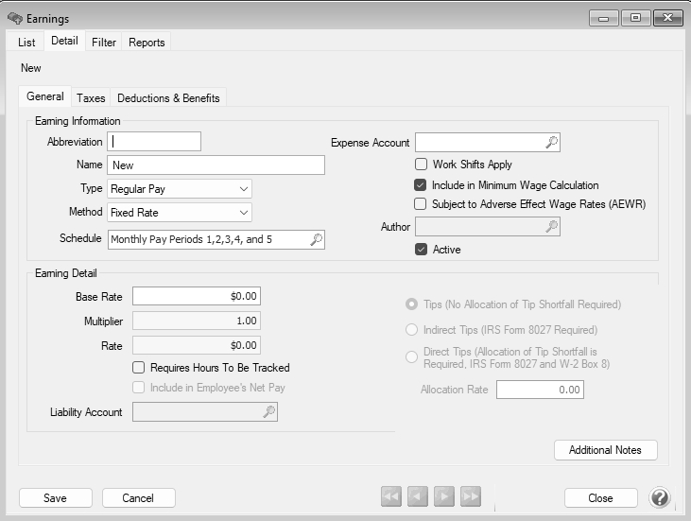691x521 pixels.
Task: Open the Deductions & Benefits tab
Action: tap(168, 98)
